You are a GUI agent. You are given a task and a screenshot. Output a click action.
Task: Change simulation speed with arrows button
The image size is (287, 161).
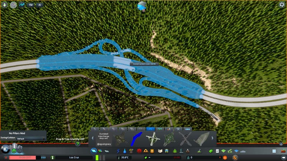tap(43, 157)
